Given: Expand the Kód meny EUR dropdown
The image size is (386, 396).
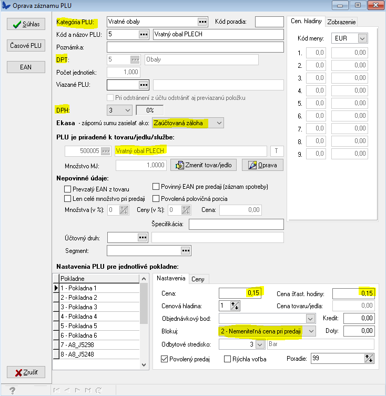Looking at the screenshot, I should (x=362, y=38).
